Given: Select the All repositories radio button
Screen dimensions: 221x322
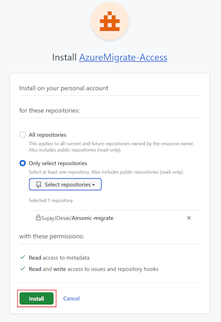Looking at the screenshot, I should point(23,134).
